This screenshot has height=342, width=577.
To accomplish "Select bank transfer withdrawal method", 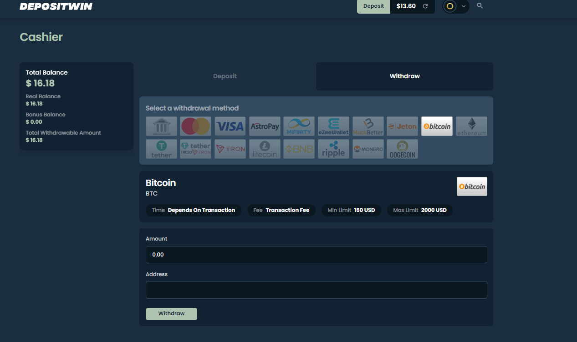I will 161,126.
